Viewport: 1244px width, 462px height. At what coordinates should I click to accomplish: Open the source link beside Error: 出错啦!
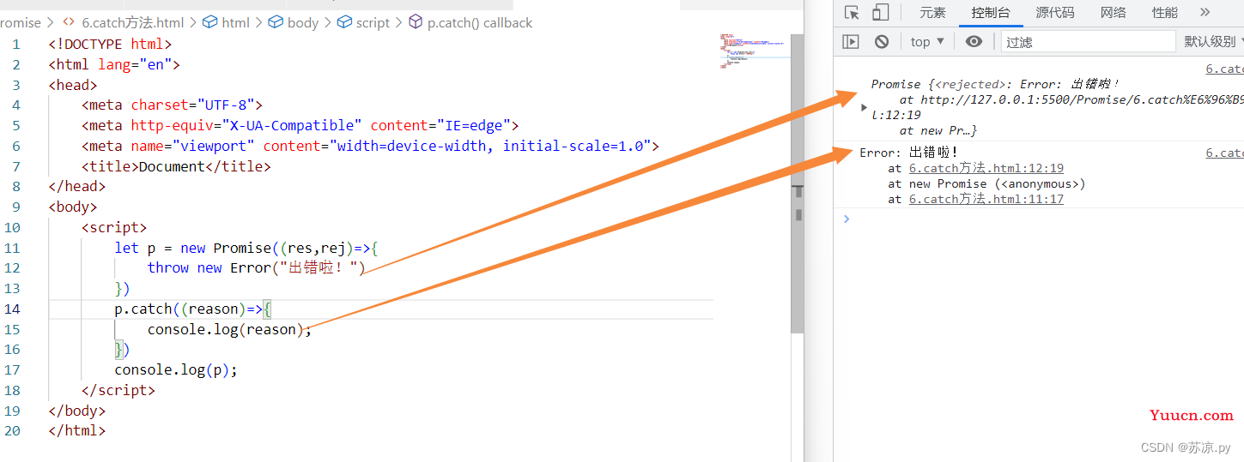tap(1224, 153)
